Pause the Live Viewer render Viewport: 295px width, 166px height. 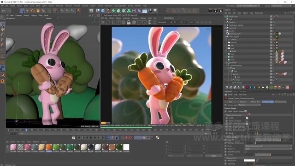pos(113,23)
